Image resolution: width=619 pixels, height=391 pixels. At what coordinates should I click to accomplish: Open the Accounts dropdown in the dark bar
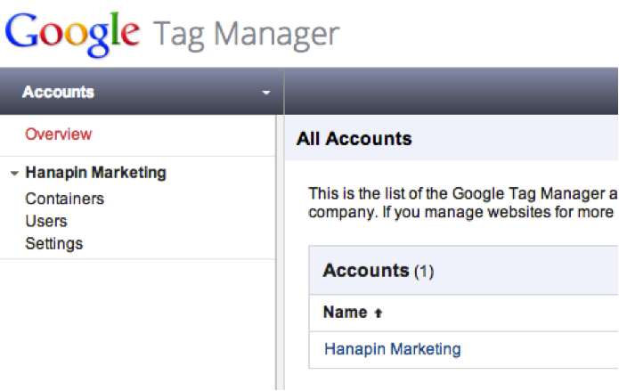pyautogui.click(x=142, y=92)
